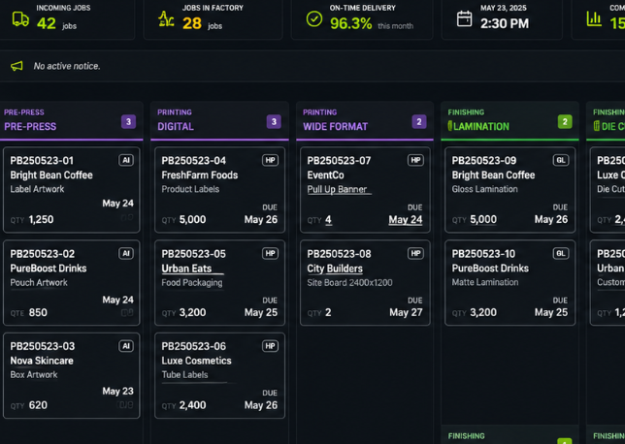625x444 pixels.
Task: Click the bar chart icon at top right
Action: point(594,18)
